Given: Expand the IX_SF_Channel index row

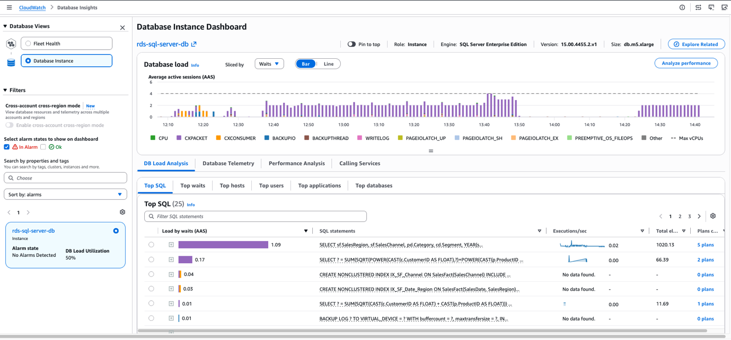Looking at the screenshot, I should click(x=171, y=274).
